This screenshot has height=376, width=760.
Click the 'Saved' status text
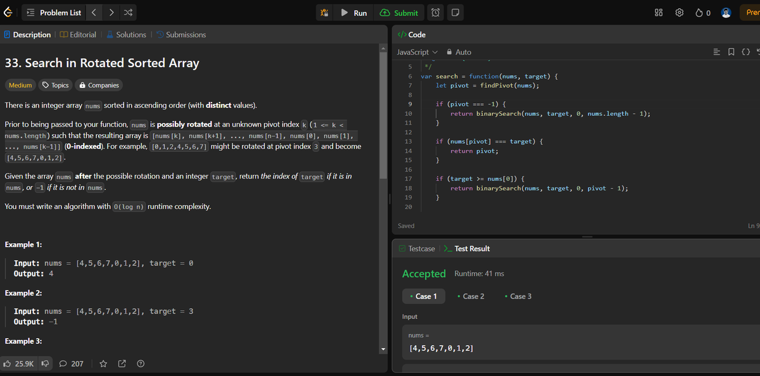[406, 226]
